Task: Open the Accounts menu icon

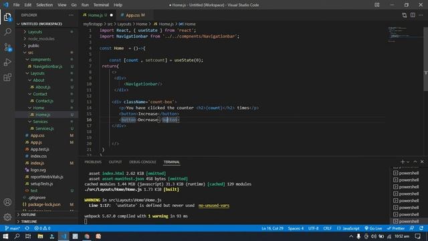Action: [x=7, y=202]
